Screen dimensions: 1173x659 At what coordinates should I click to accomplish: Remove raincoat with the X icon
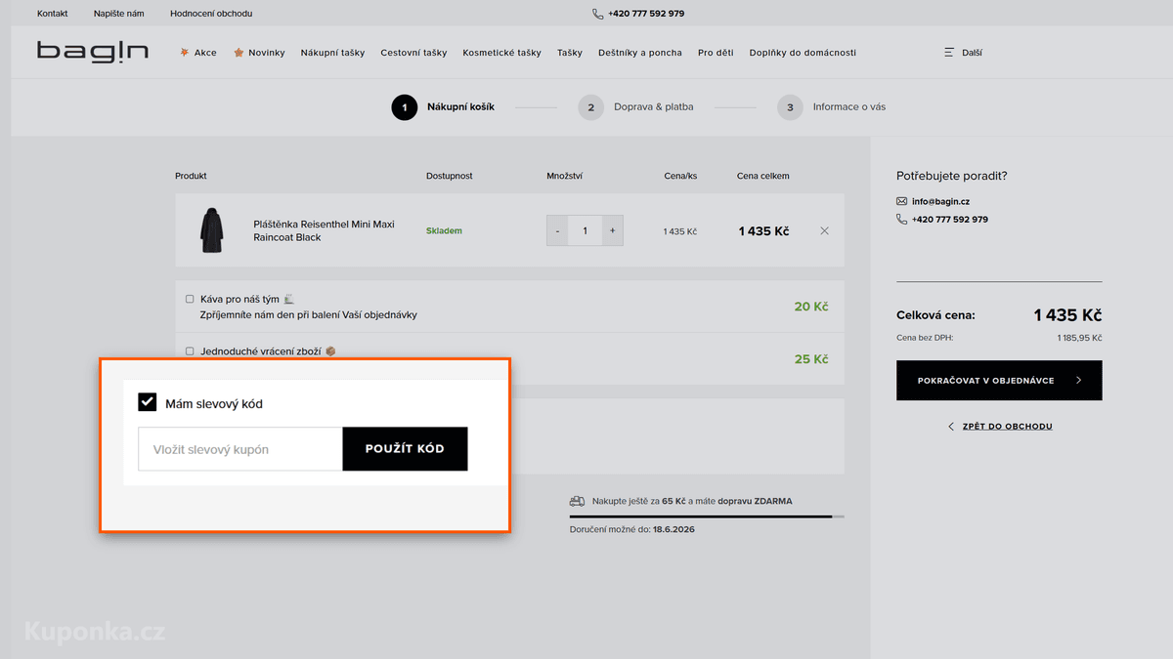(824, 231)
